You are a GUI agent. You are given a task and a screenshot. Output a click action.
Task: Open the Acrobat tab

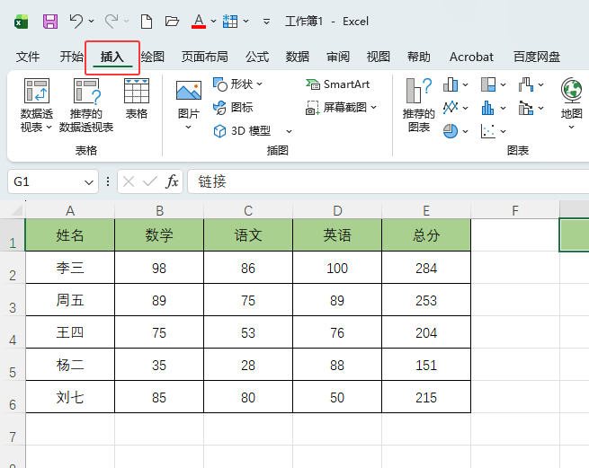pyautogui.click(x=471, y=57)
